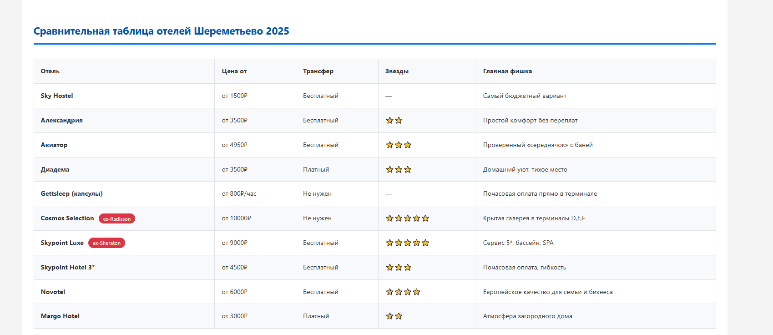Click the three-star rating in Skypoint Hotel 3* row
The height and width of the screenshot is (335, 773).
pyautogui.click(x=399, y=267)
